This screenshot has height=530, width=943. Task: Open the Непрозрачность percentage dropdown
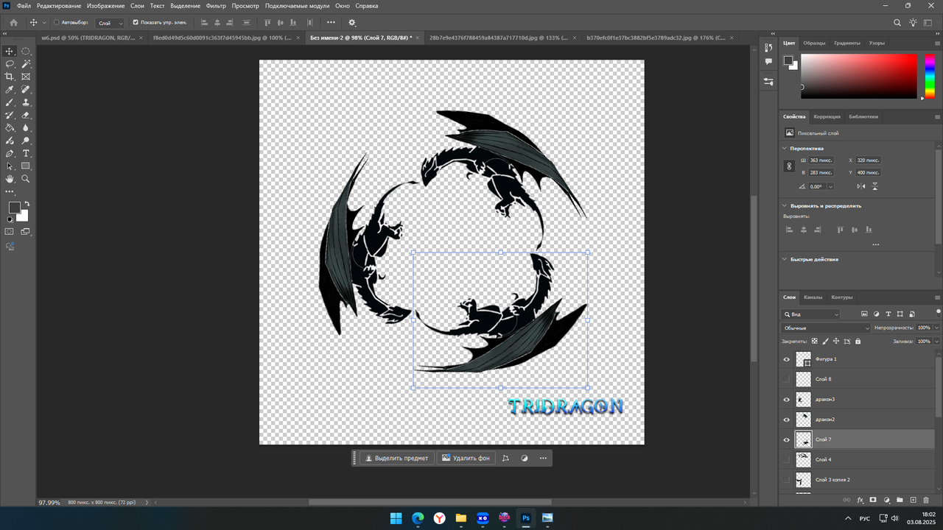click(936, 328)
